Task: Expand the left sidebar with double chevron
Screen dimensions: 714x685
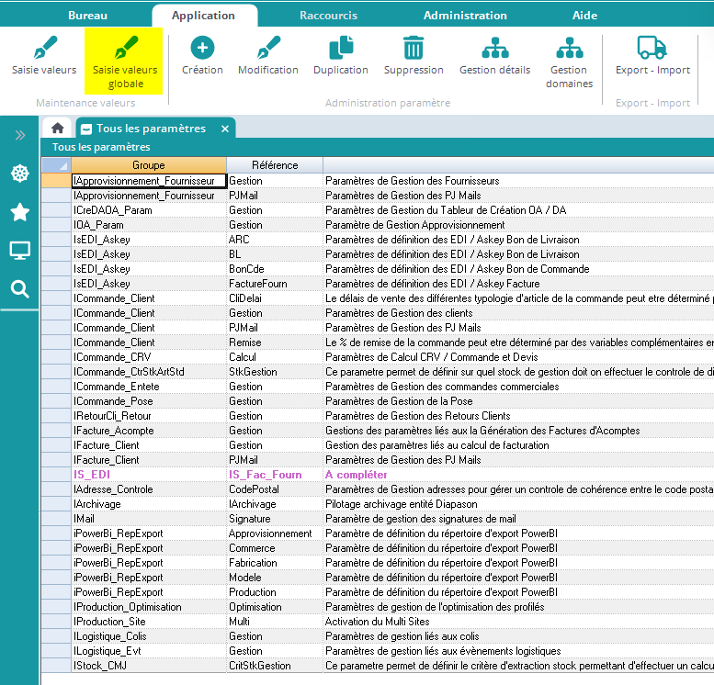Action: (19, 136)
